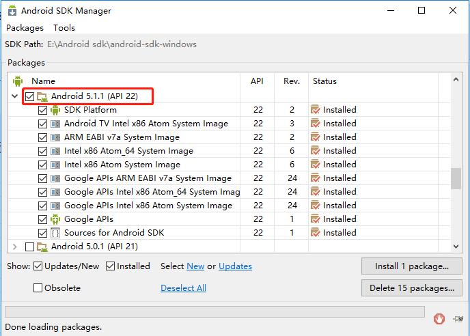Open the Packages menu
Screen dimensions: 470x336
tap(25, 28)
